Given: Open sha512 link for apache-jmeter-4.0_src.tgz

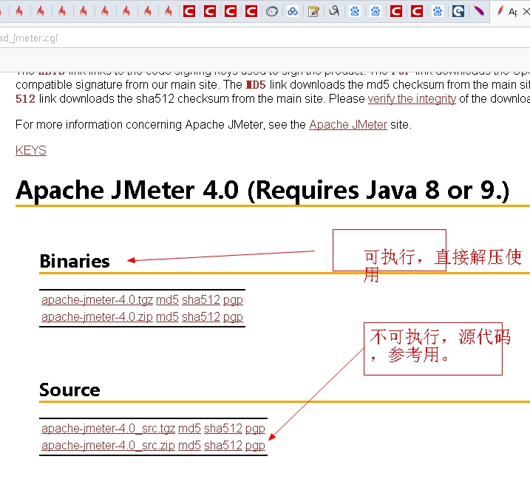Looking at the screenshot, I should (223, 429).
